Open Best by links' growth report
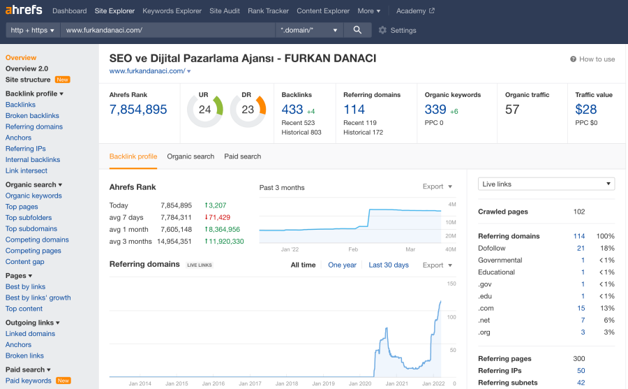Image resolution: width=628 pixels, height=389 pixels. (38, 298)
